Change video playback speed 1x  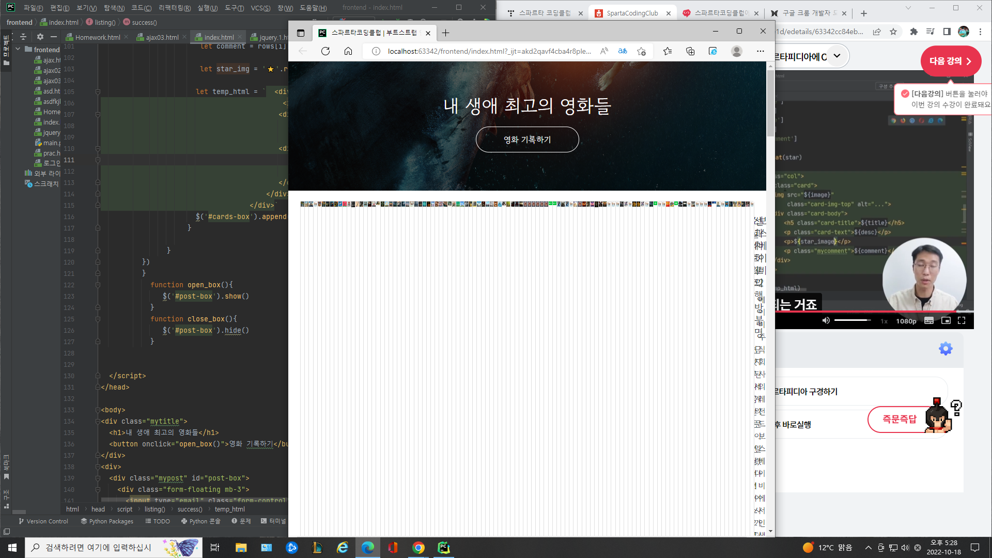tap(884, 321)
